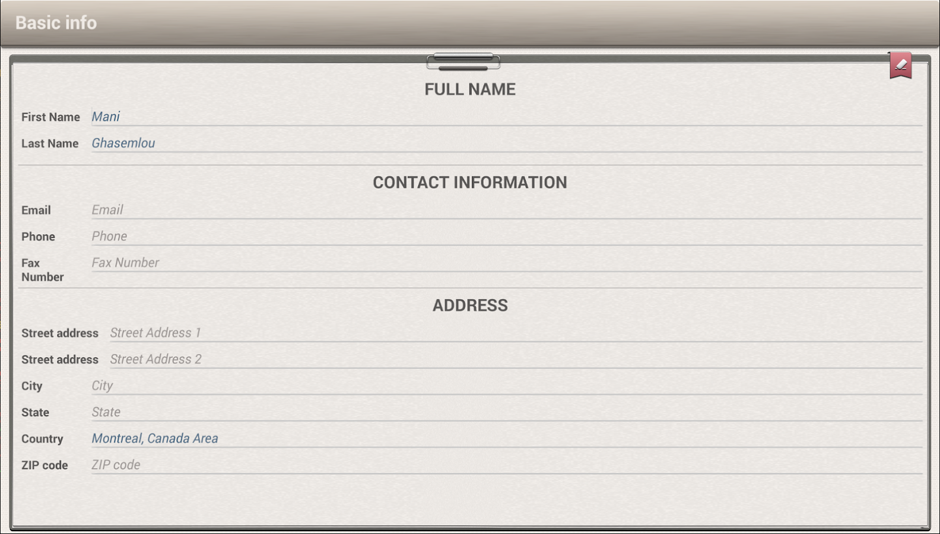
Task: Click the ADDRESS section heading
Action: point(470,305)
